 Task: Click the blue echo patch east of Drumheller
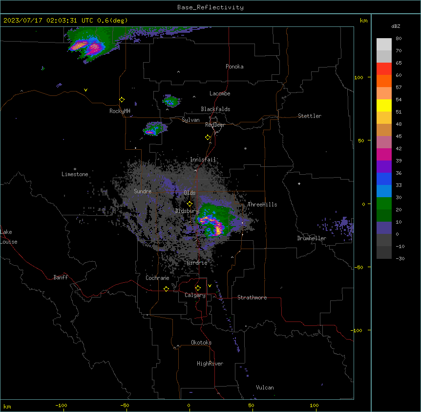pyautogui.click(x=338, y=226)
